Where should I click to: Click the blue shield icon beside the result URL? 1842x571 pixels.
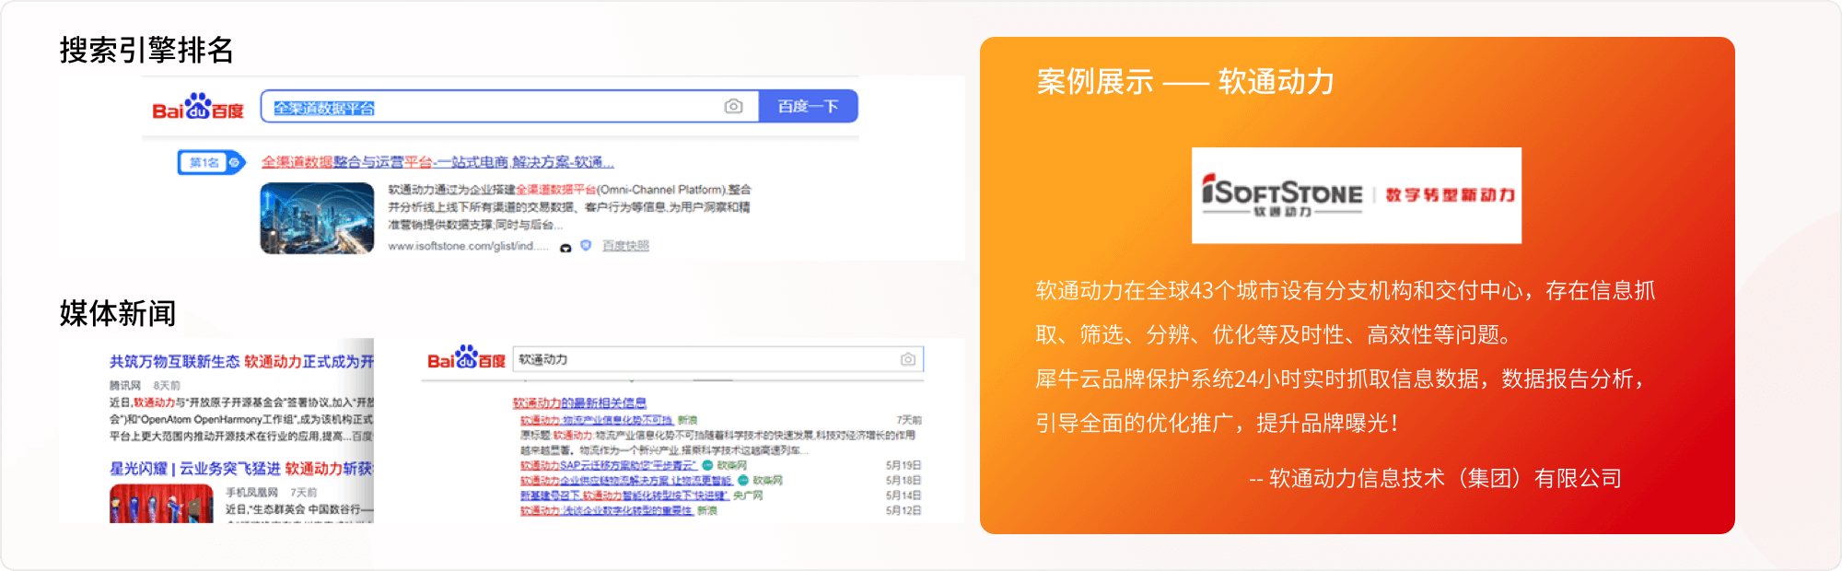(x=586, y=246)
